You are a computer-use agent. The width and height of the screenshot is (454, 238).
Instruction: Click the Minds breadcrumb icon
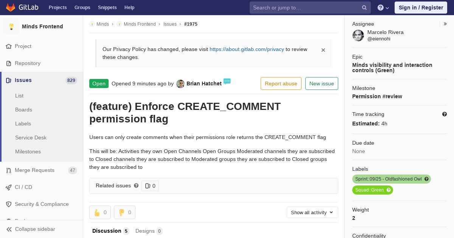(92, 24)
